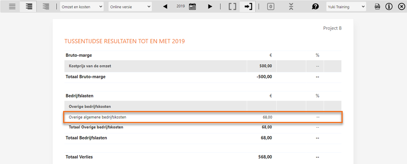Open the Omzet en kosten dropdown

tap(81, 7)
